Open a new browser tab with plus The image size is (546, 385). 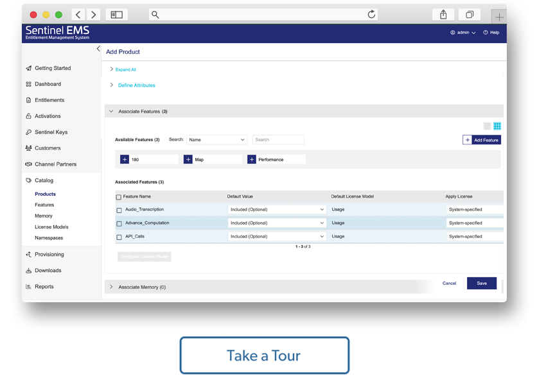[x=499, y=17]
